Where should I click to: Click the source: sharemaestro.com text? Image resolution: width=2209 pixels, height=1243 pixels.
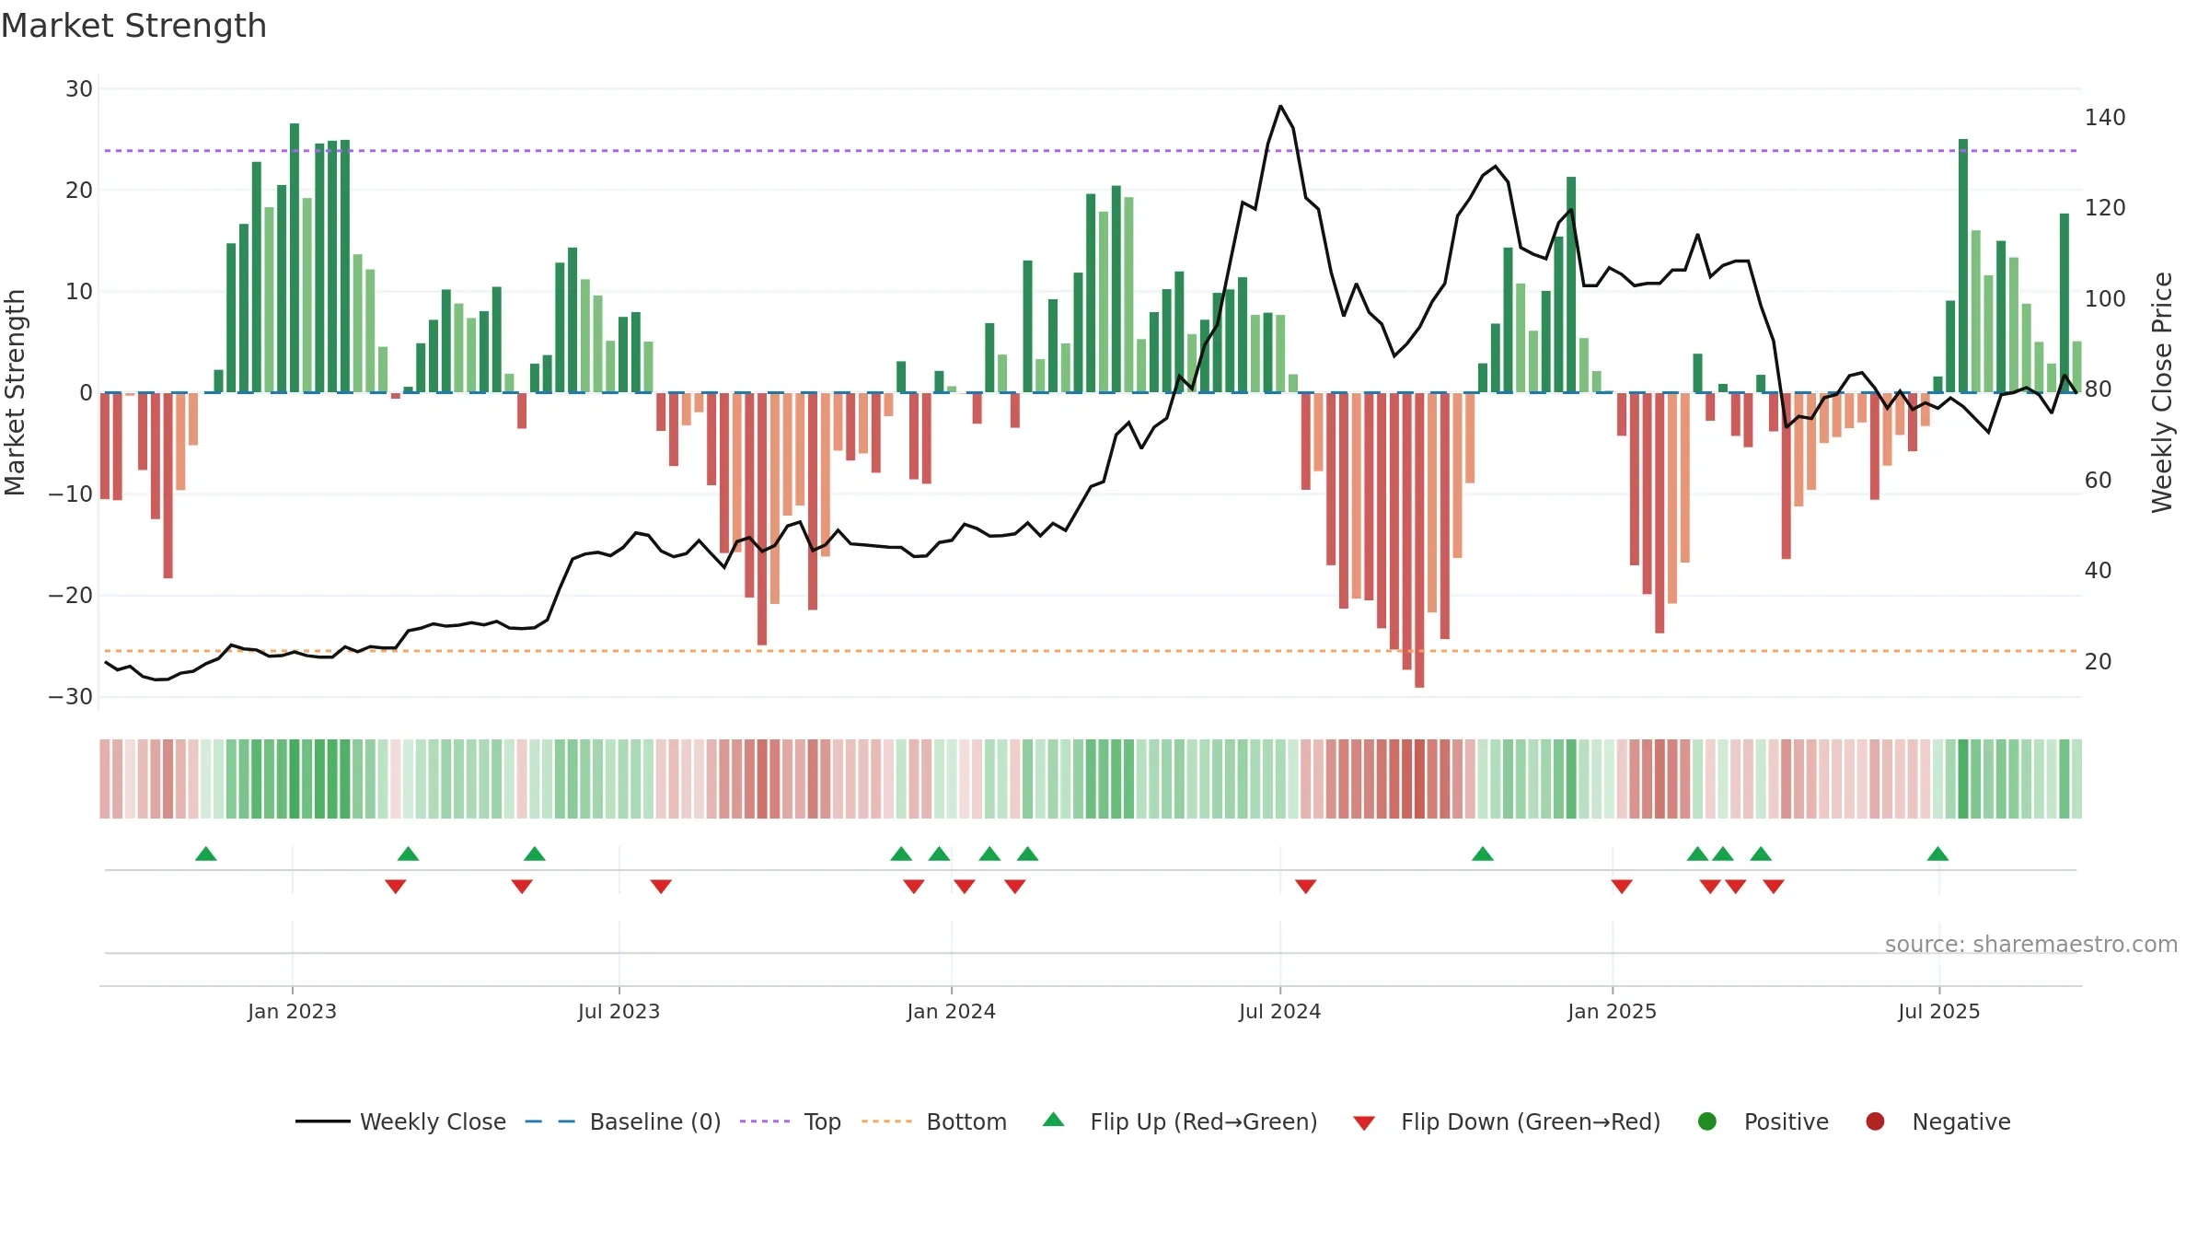coord(2031,944)
